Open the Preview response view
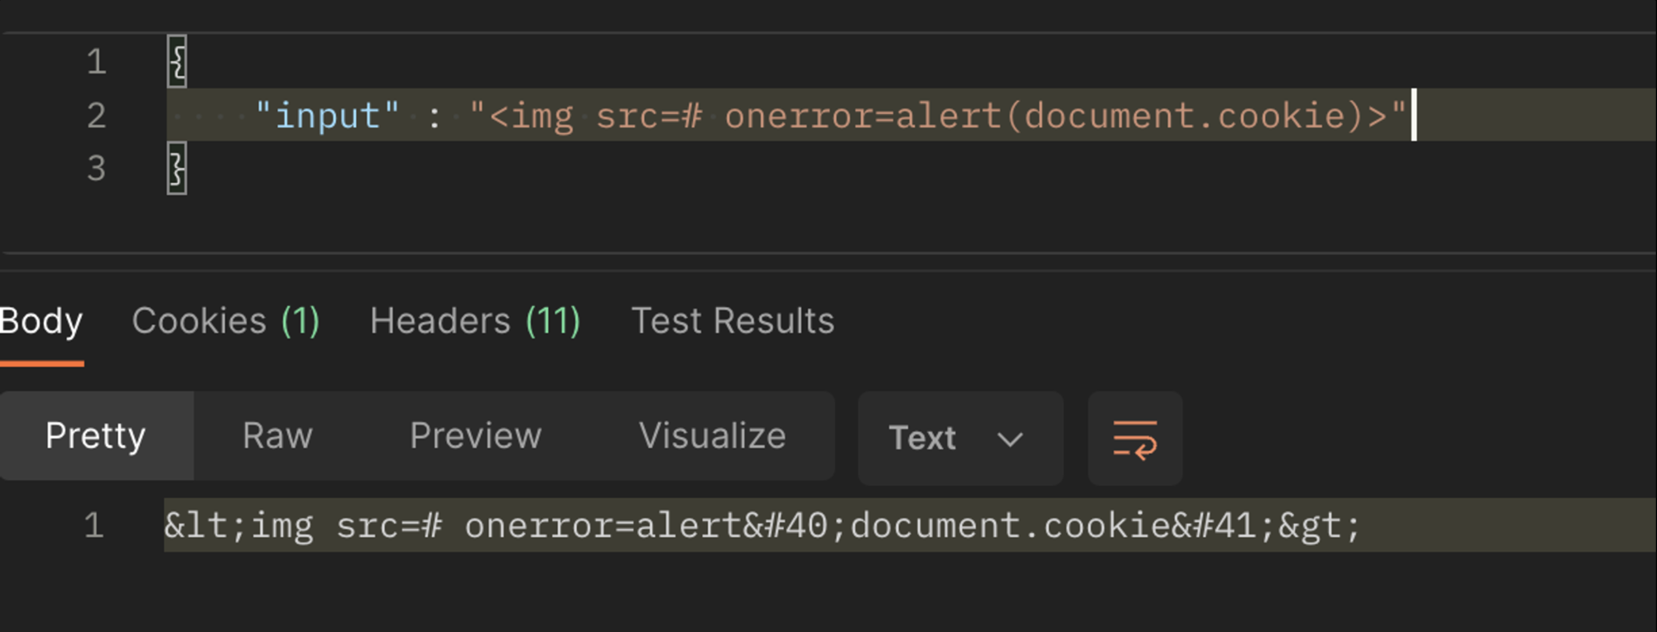 (475, 437)
